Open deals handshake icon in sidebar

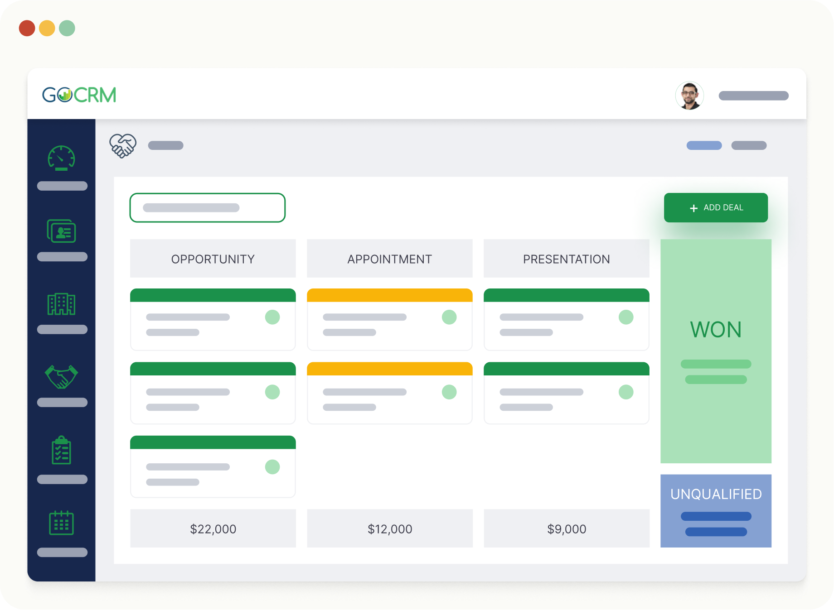pos(62,377)
